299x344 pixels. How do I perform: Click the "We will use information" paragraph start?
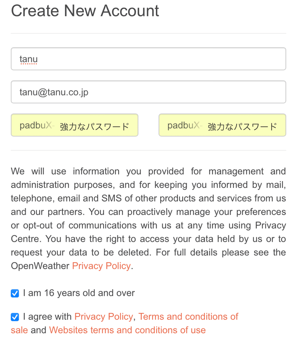tap(65, 171)
